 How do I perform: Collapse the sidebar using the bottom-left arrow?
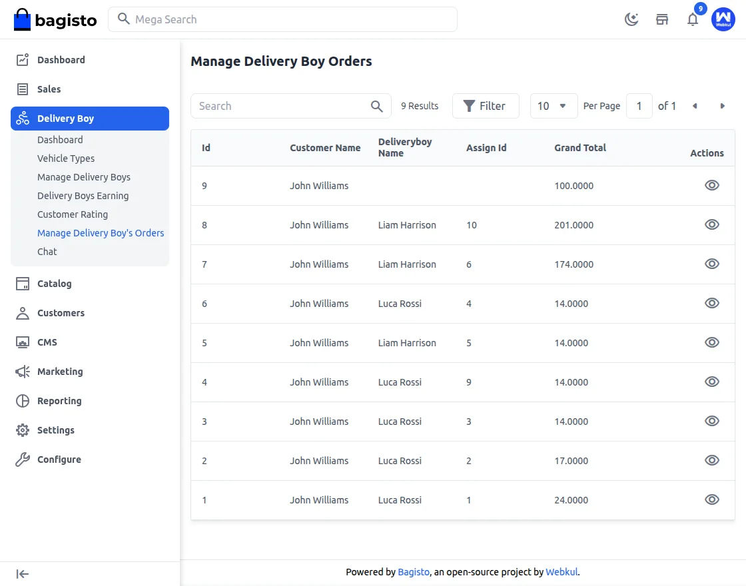[x=22, y=573]
